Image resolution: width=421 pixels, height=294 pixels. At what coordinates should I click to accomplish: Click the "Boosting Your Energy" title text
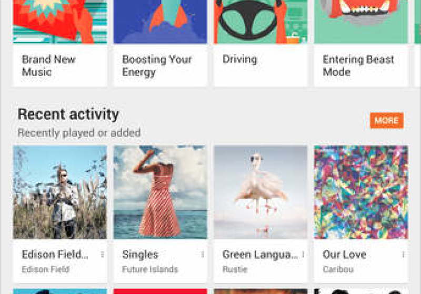(x=157, y=66)
